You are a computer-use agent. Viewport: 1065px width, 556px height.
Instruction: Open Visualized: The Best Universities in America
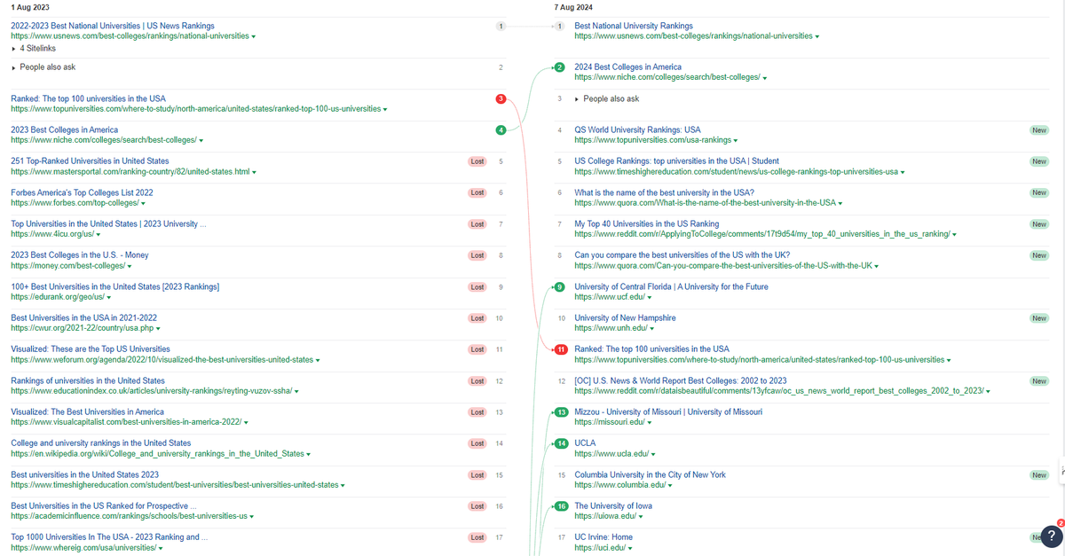87,412
